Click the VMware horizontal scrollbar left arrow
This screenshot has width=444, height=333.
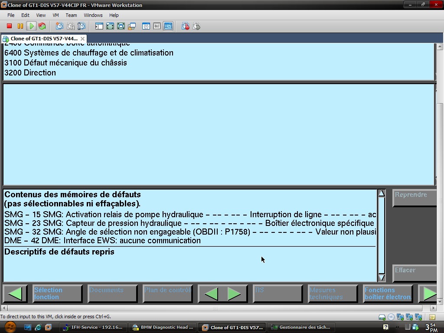(x=3, y=308)
